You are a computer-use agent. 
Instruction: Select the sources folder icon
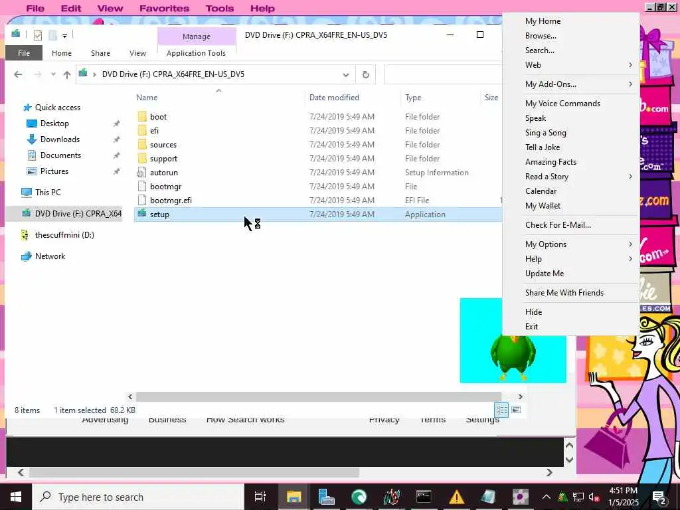point(142,144)
